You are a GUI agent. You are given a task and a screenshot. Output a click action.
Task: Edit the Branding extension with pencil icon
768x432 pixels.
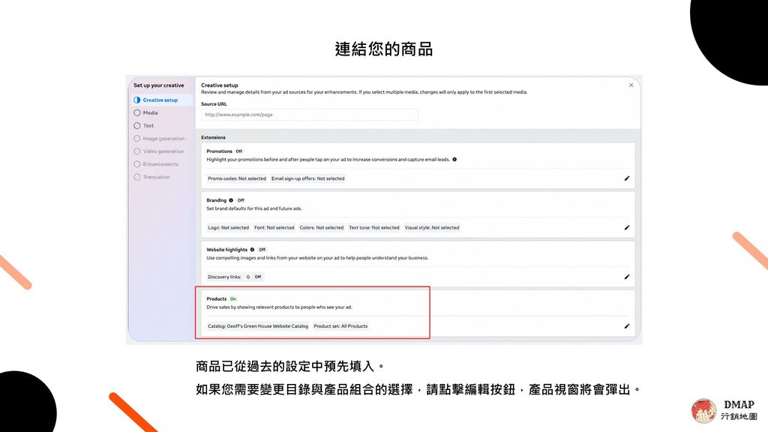click(x=626, y=227)
